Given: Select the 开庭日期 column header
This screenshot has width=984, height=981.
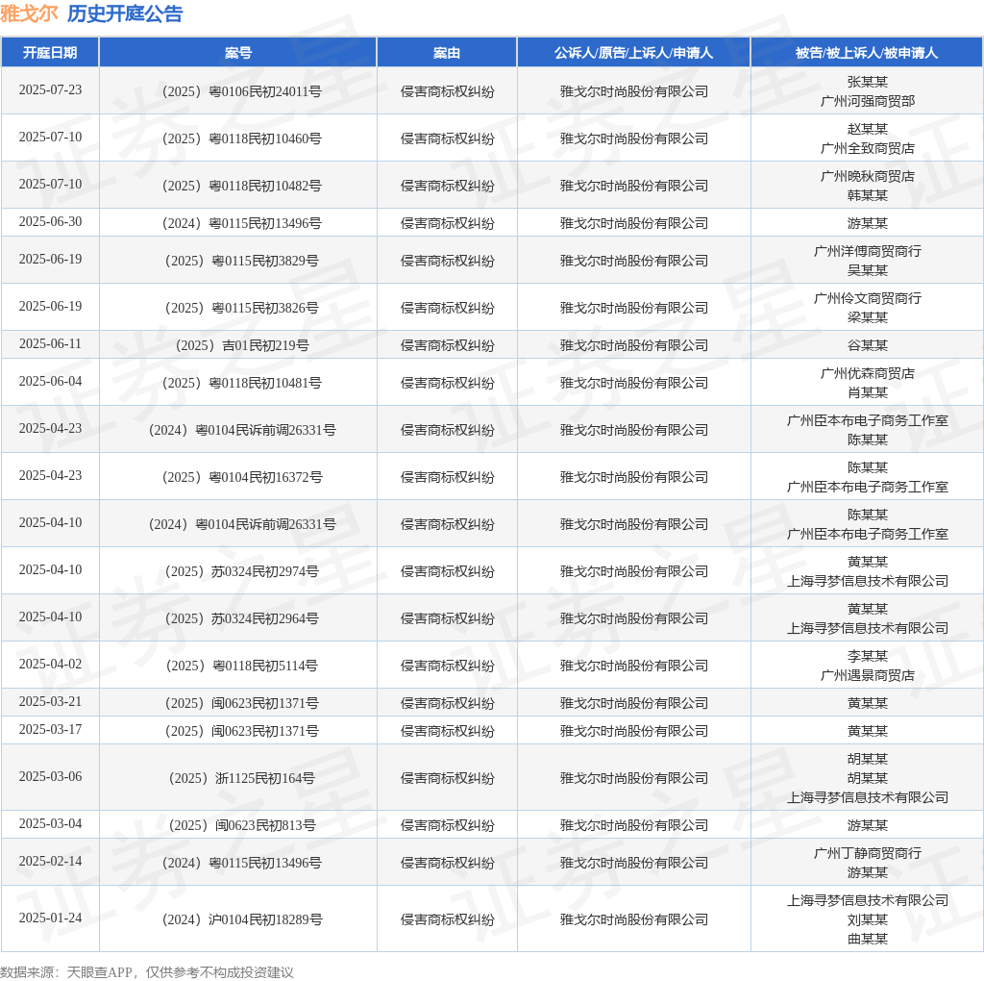Looking at the screenshot, I should point(50,53).
